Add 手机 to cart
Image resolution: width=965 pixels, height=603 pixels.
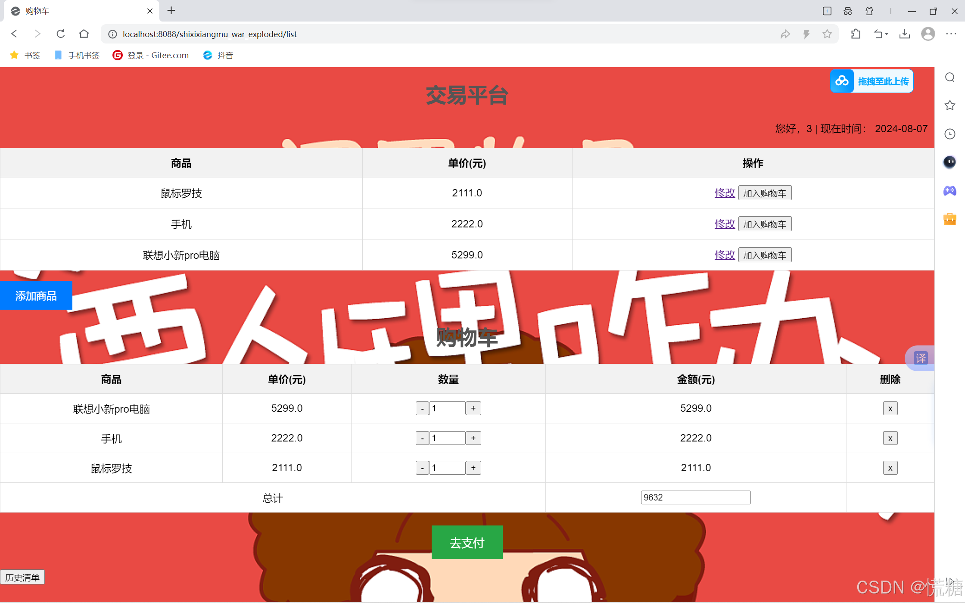(765, 224)
